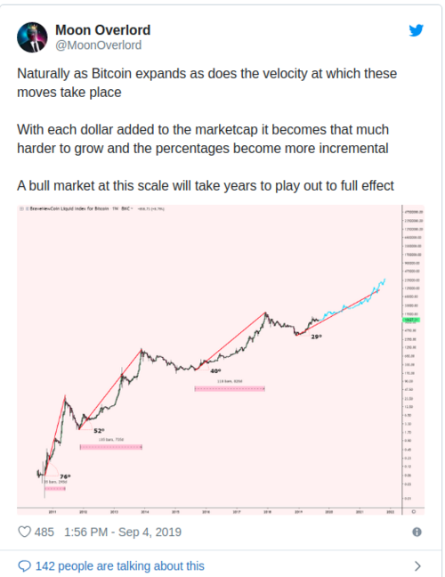Click the 40° angle label on chart
Viewport: 445px width, 577px height.
(x=215, y=371)
